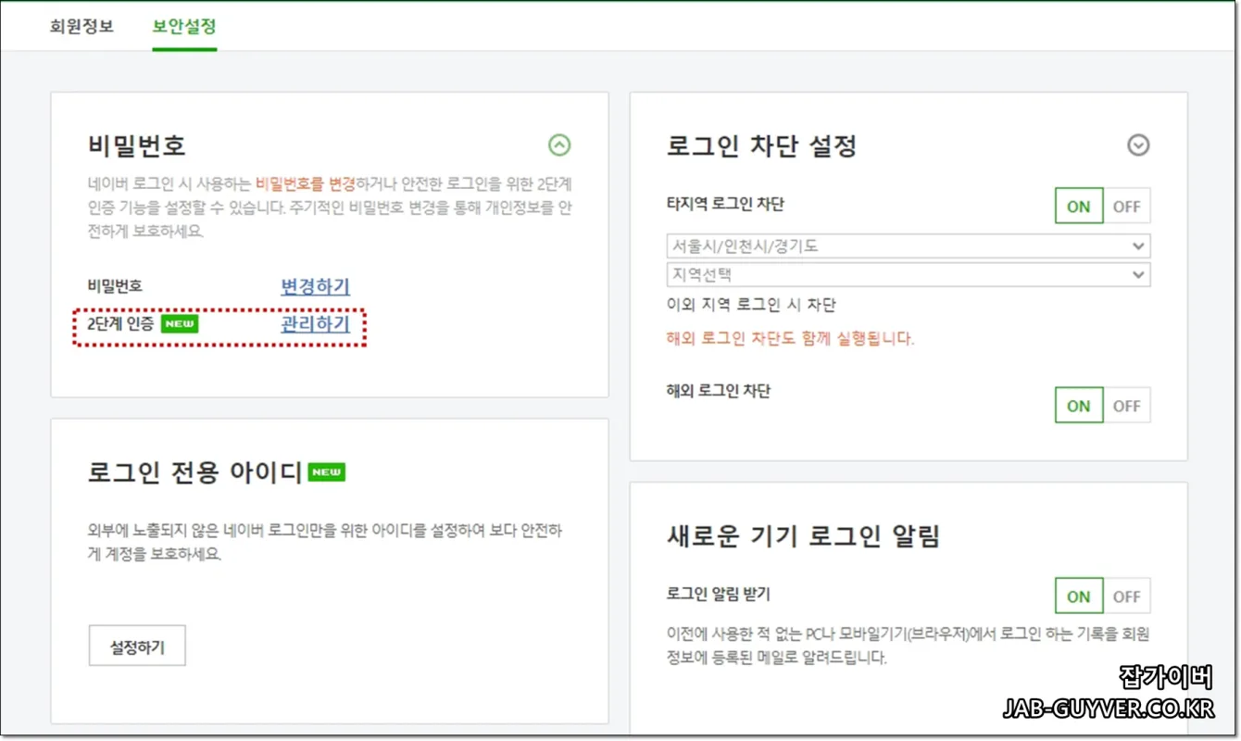Disable 로그인 알림 받기

tap(1126, 596)
